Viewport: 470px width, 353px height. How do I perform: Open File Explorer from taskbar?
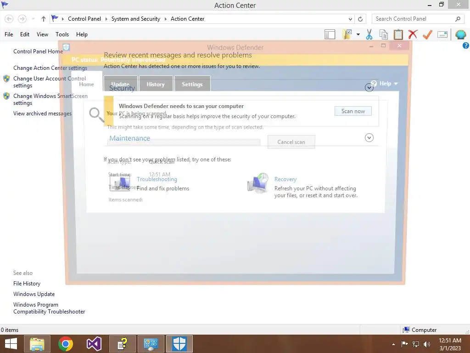(x=37, y=344)
